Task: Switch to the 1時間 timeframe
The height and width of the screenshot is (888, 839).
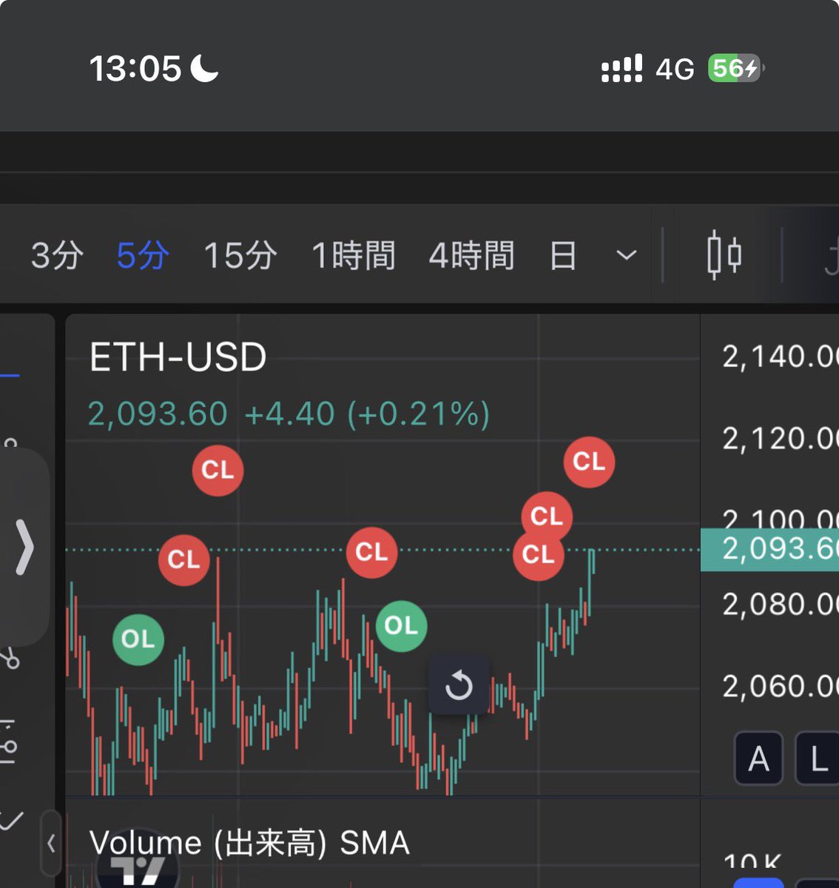Action: coord(353,256)
